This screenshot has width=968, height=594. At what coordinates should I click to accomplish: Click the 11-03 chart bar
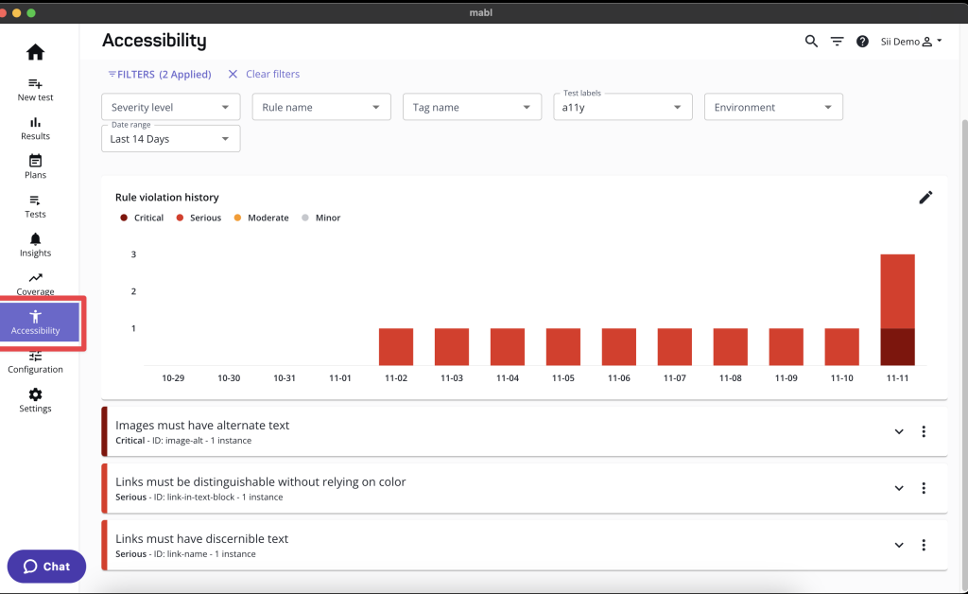[451, 347]
